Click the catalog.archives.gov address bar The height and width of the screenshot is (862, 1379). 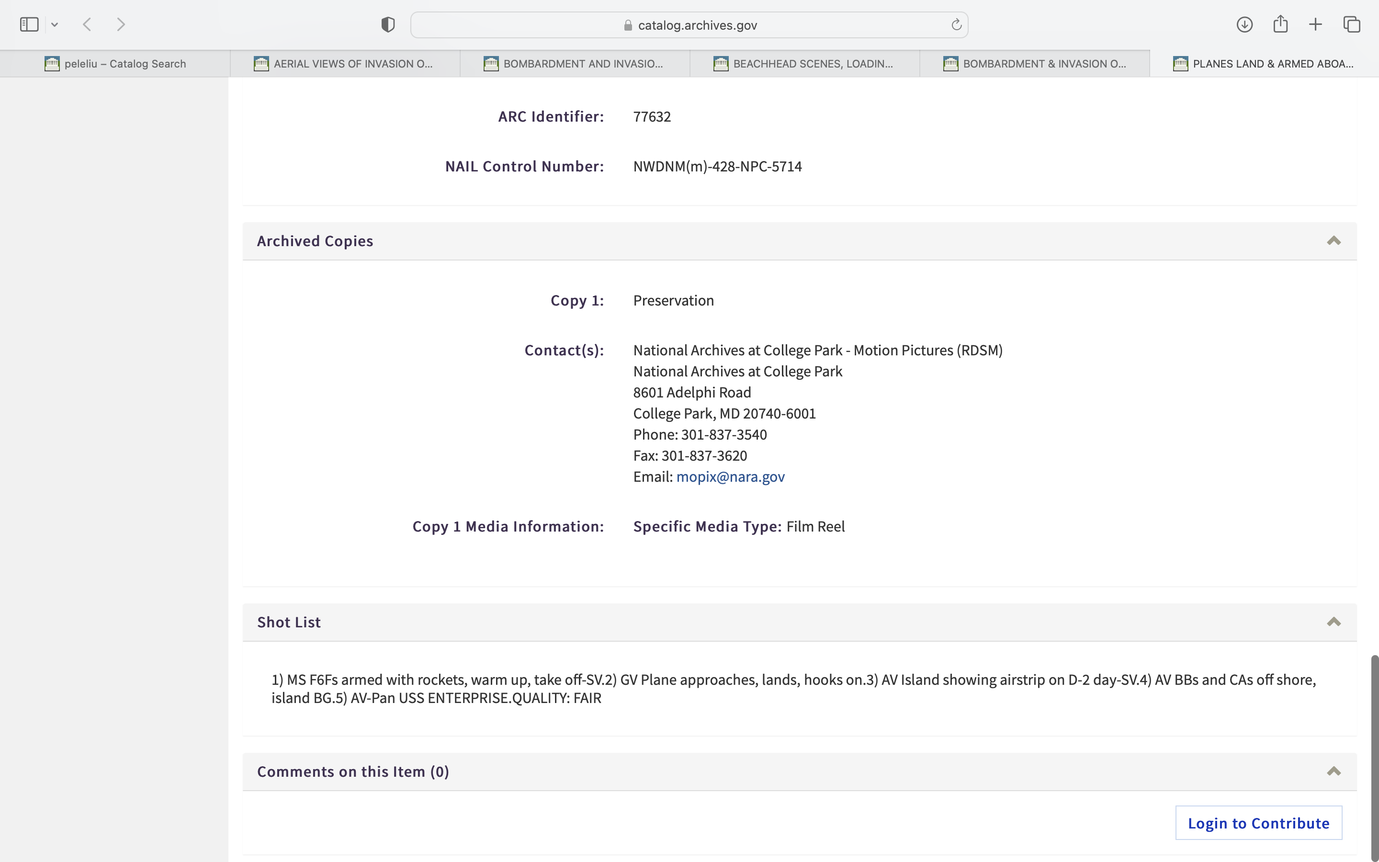pos(689,25)
